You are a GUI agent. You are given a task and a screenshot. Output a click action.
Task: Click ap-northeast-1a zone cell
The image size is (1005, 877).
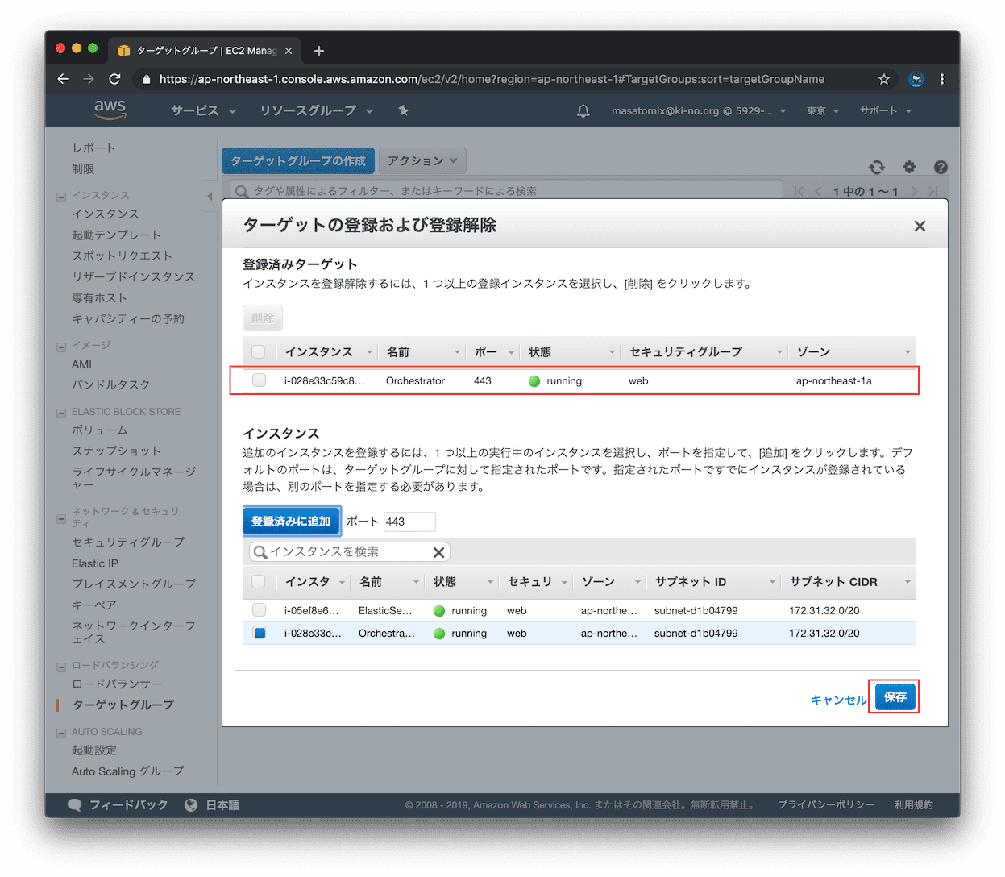(x=834, y=380)
